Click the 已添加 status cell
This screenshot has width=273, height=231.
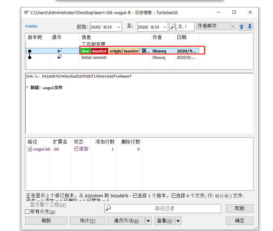click(81, 149)
